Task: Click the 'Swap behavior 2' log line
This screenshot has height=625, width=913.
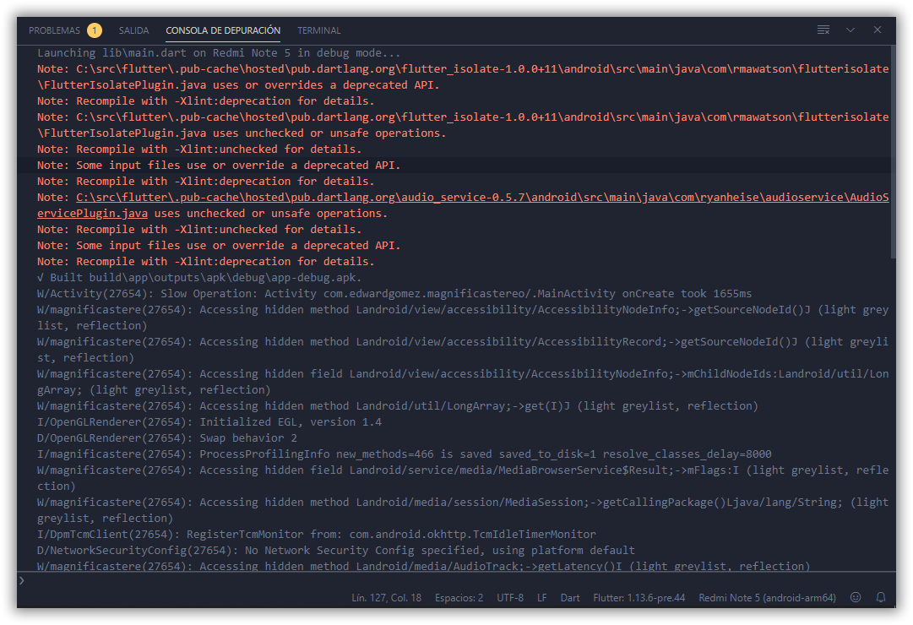Action: [x=167, y=438]
